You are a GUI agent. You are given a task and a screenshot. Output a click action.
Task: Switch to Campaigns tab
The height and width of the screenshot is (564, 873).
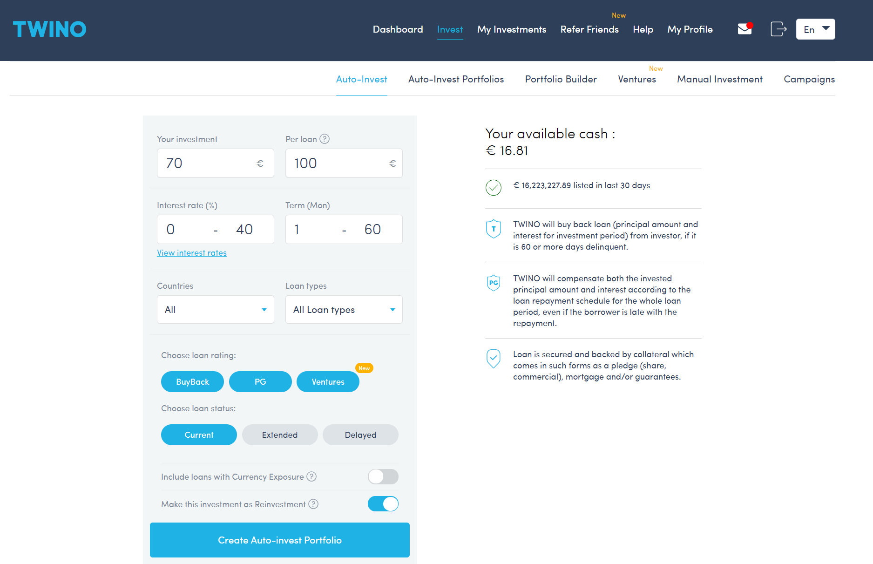point(809,79)
